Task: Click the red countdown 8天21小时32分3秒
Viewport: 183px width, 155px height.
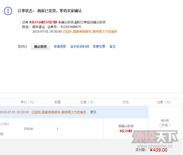Action: (43, 22)
